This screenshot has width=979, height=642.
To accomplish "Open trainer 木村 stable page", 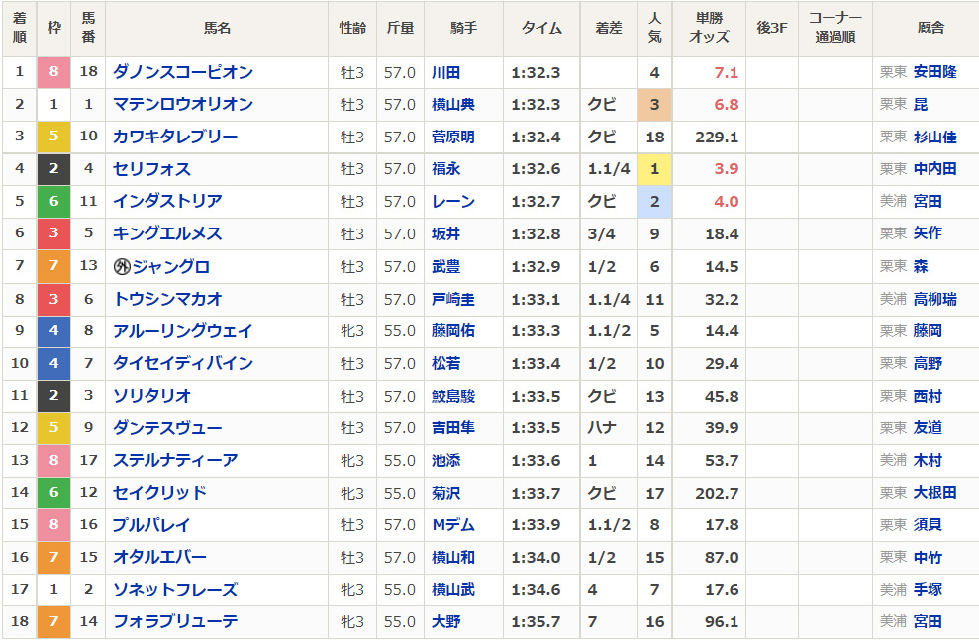I will (x=928, y=460).
